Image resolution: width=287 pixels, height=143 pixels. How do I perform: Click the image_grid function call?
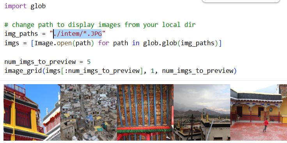[120, 71]
